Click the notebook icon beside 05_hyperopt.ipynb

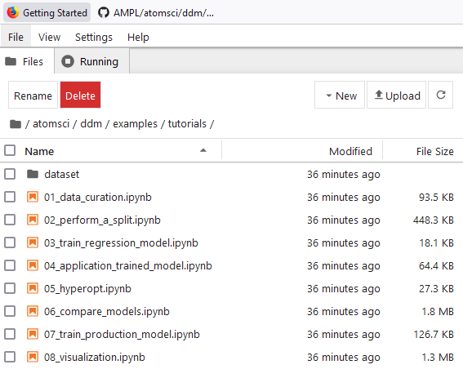(x=33, y=288)
